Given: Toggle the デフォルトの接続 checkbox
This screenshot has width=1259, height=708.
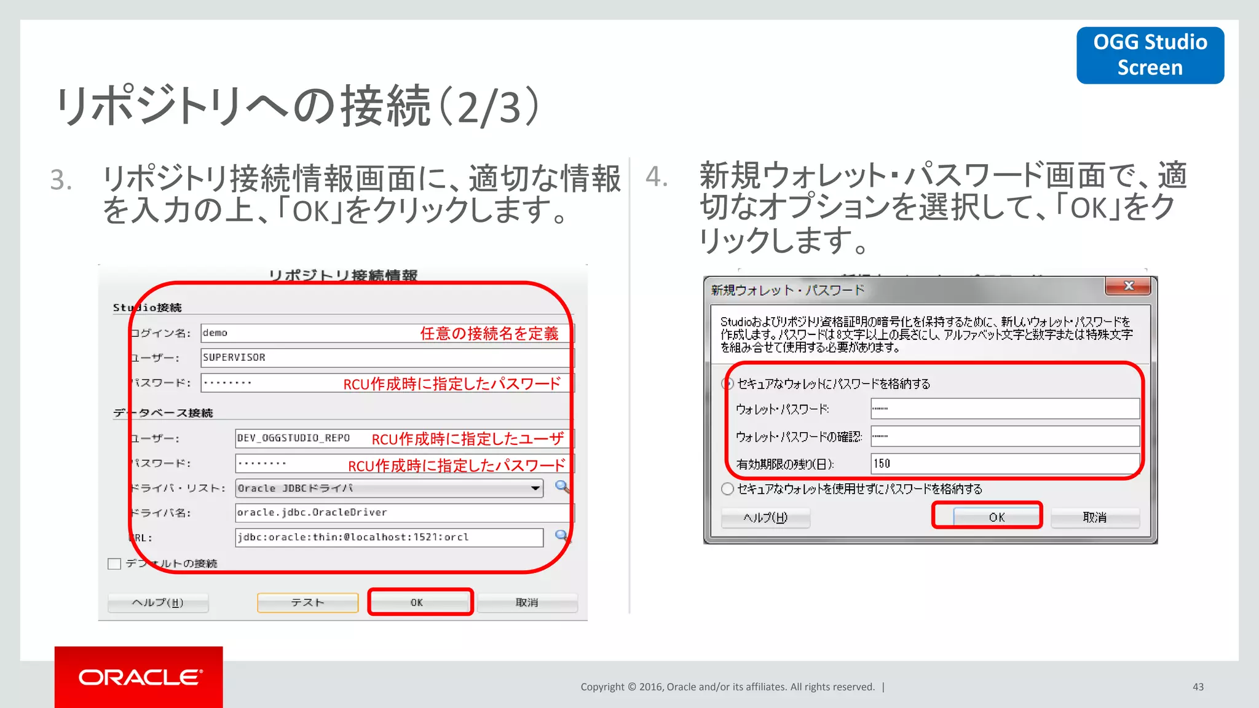Looking at the screenshot, I should [x=114, y=564].
